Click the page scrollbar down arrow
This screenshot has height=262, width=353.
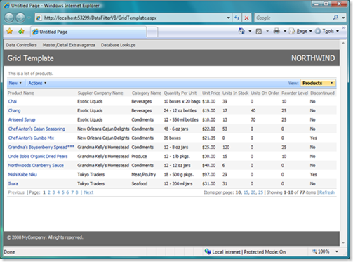point(343,243)
